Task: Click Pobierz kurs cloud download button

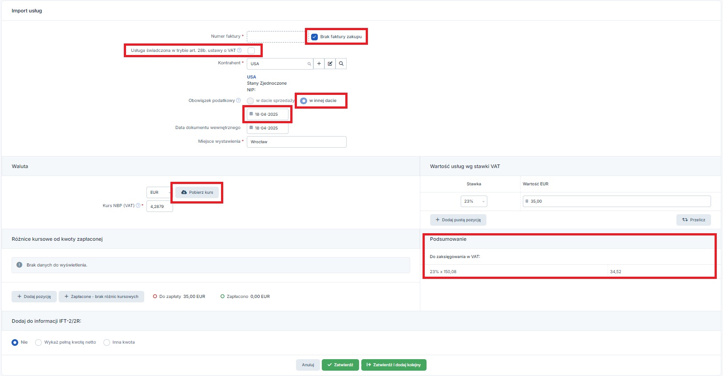Action: click(x=197, y=192)
